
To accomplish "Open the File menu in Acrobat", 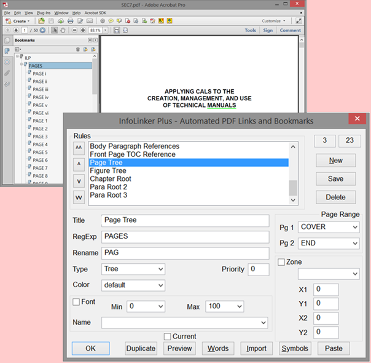I will 7,13.
